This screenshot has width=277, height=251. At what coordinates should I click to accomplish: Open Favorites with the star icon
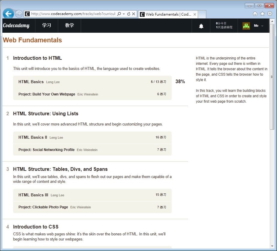262,14
